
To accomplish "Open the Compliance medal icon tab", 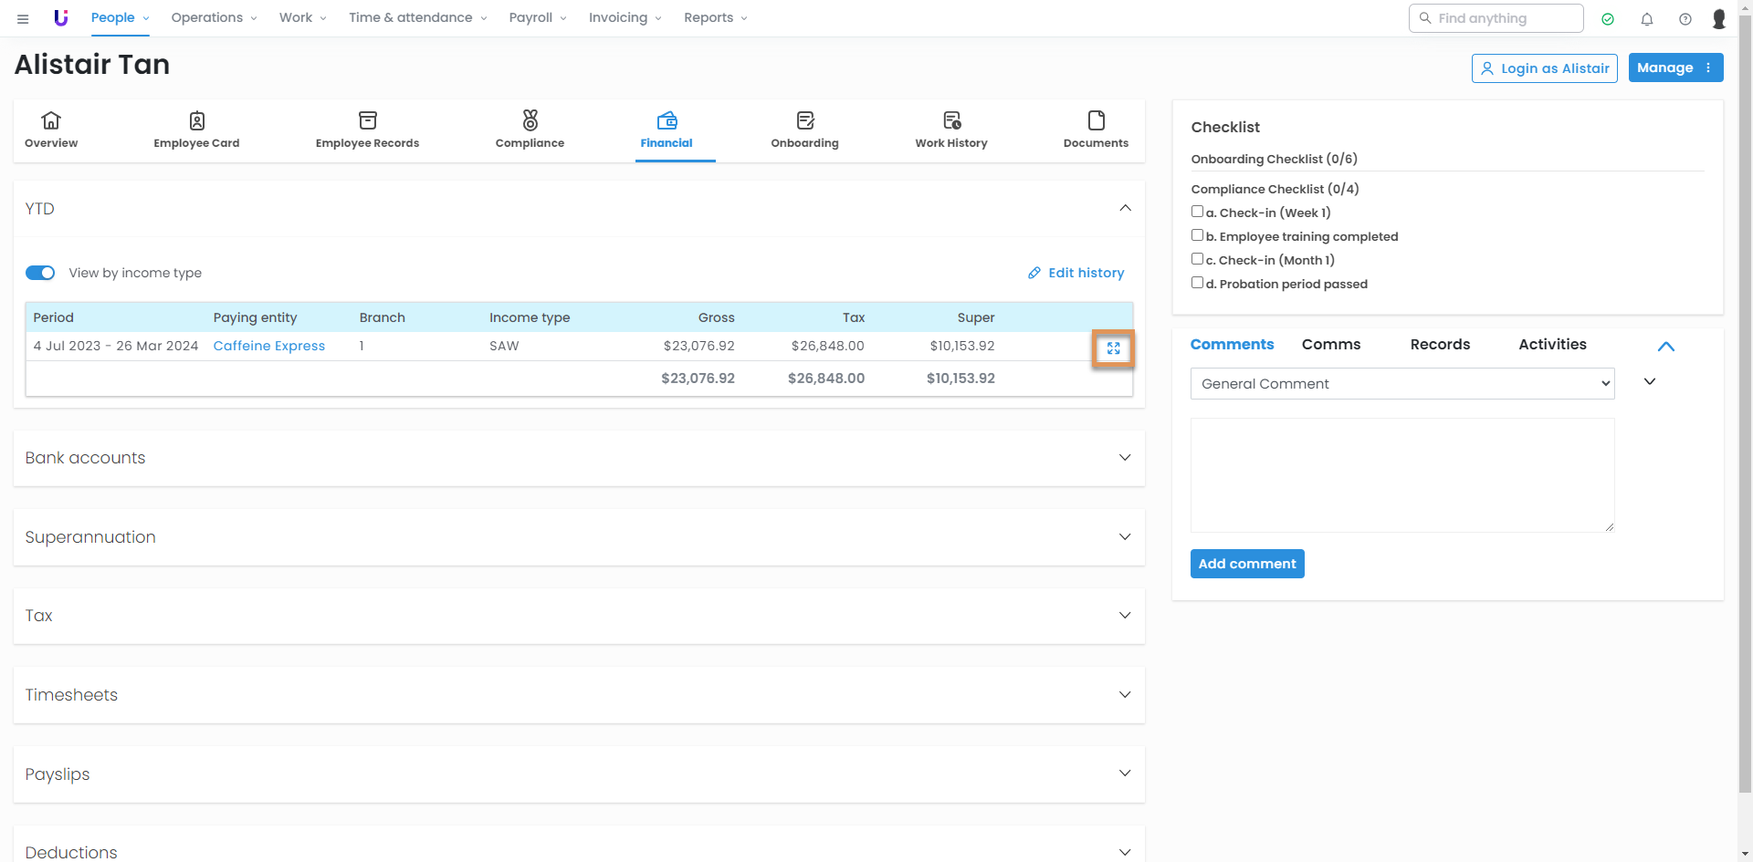I will click(530, 130).
